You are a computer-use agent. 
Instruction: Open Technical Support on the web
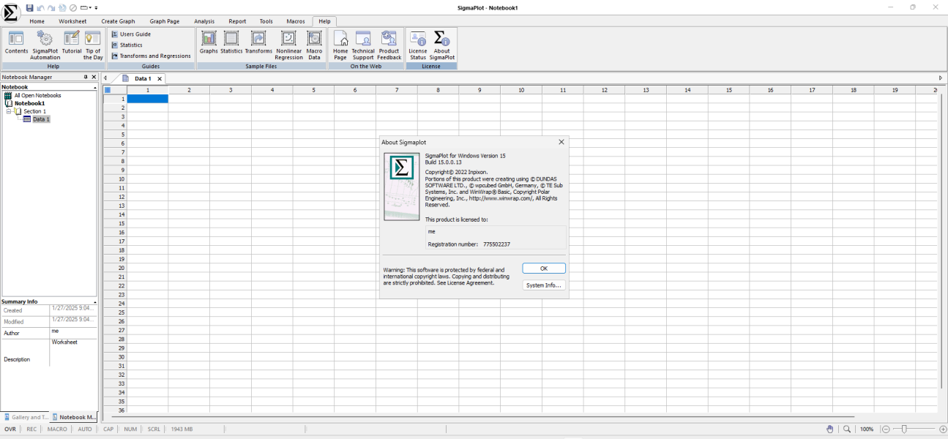click(363, 44)
